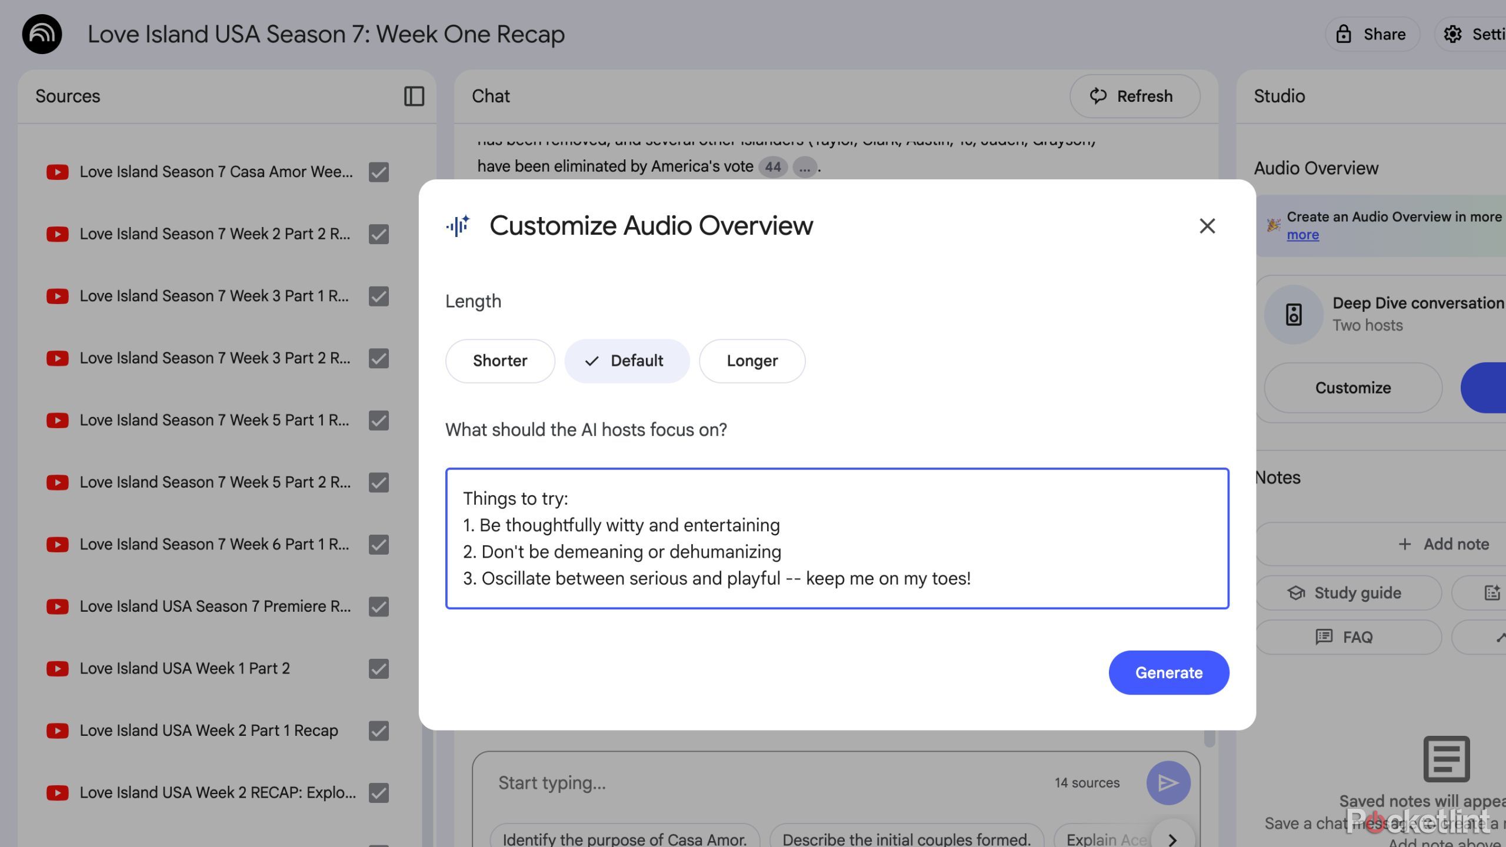Image resolution: width=1506 pixels, height=847 pixels.
Task: Click the Customize button in Studio
Action: pos(1352,388)
